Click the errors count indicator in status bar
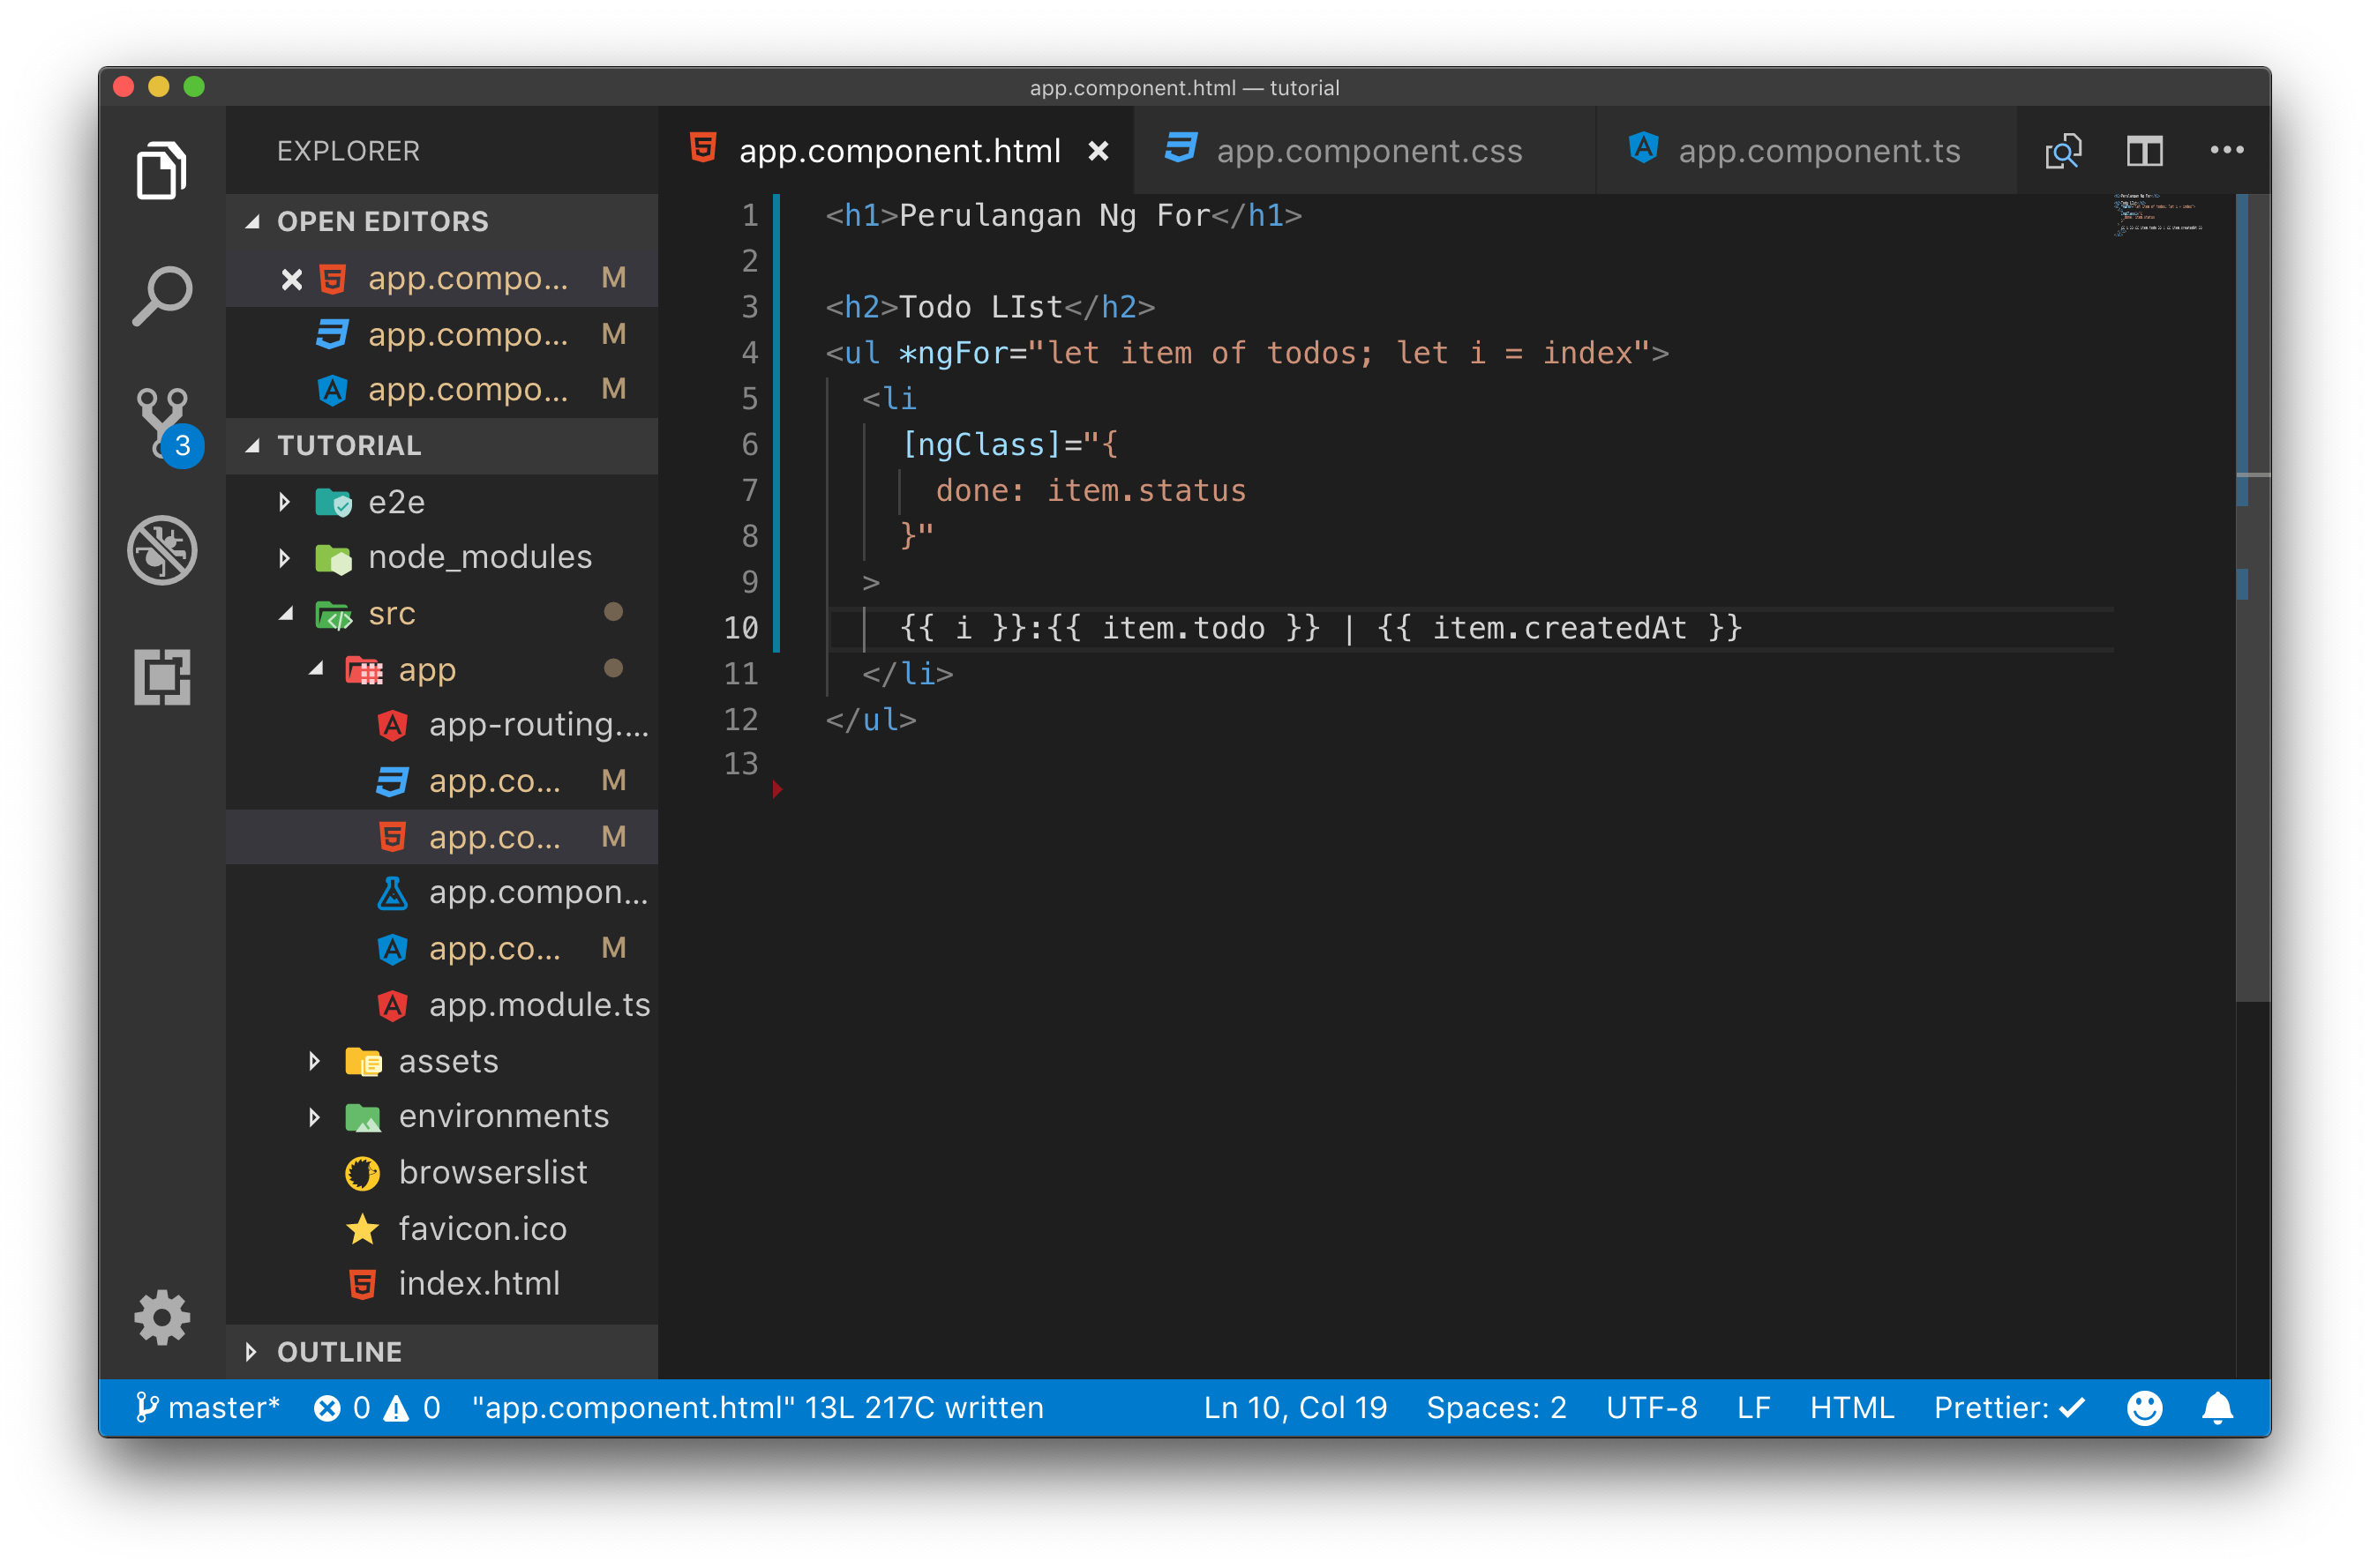Screen dimensions: 2370x1568 (342, 1408)
